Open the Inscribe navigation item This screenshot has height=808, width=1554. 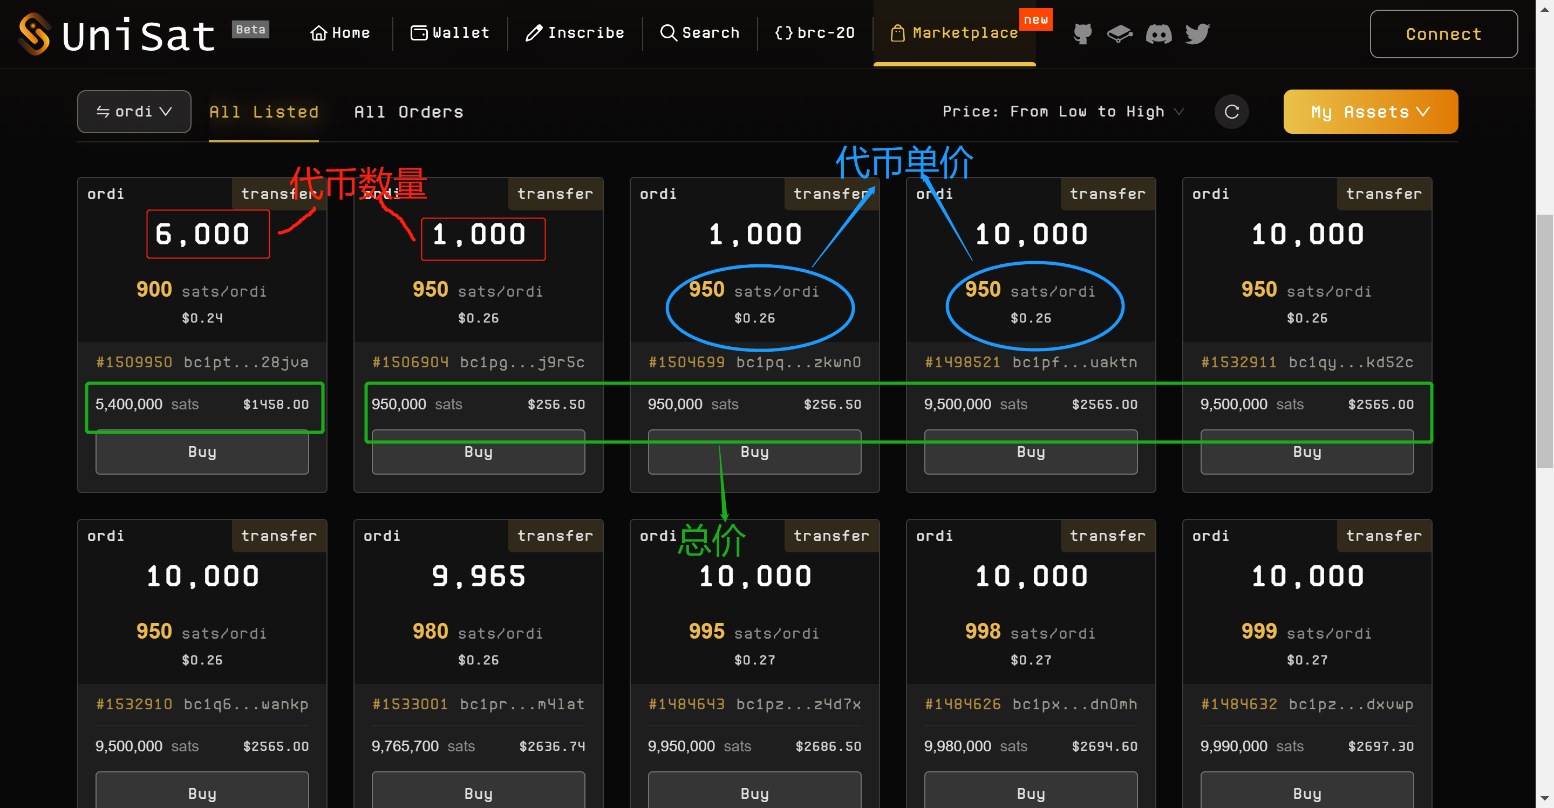[x=574, y=33]
